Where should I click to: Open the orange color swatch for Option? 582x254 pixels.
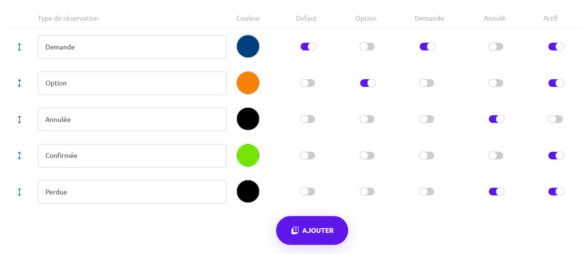pyautogui.click(x=248, y=83)
